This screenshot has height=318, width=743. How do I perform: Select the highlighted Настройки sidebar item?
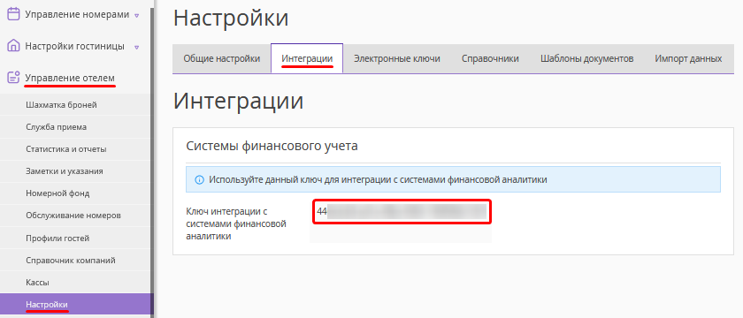click(76, 304)
